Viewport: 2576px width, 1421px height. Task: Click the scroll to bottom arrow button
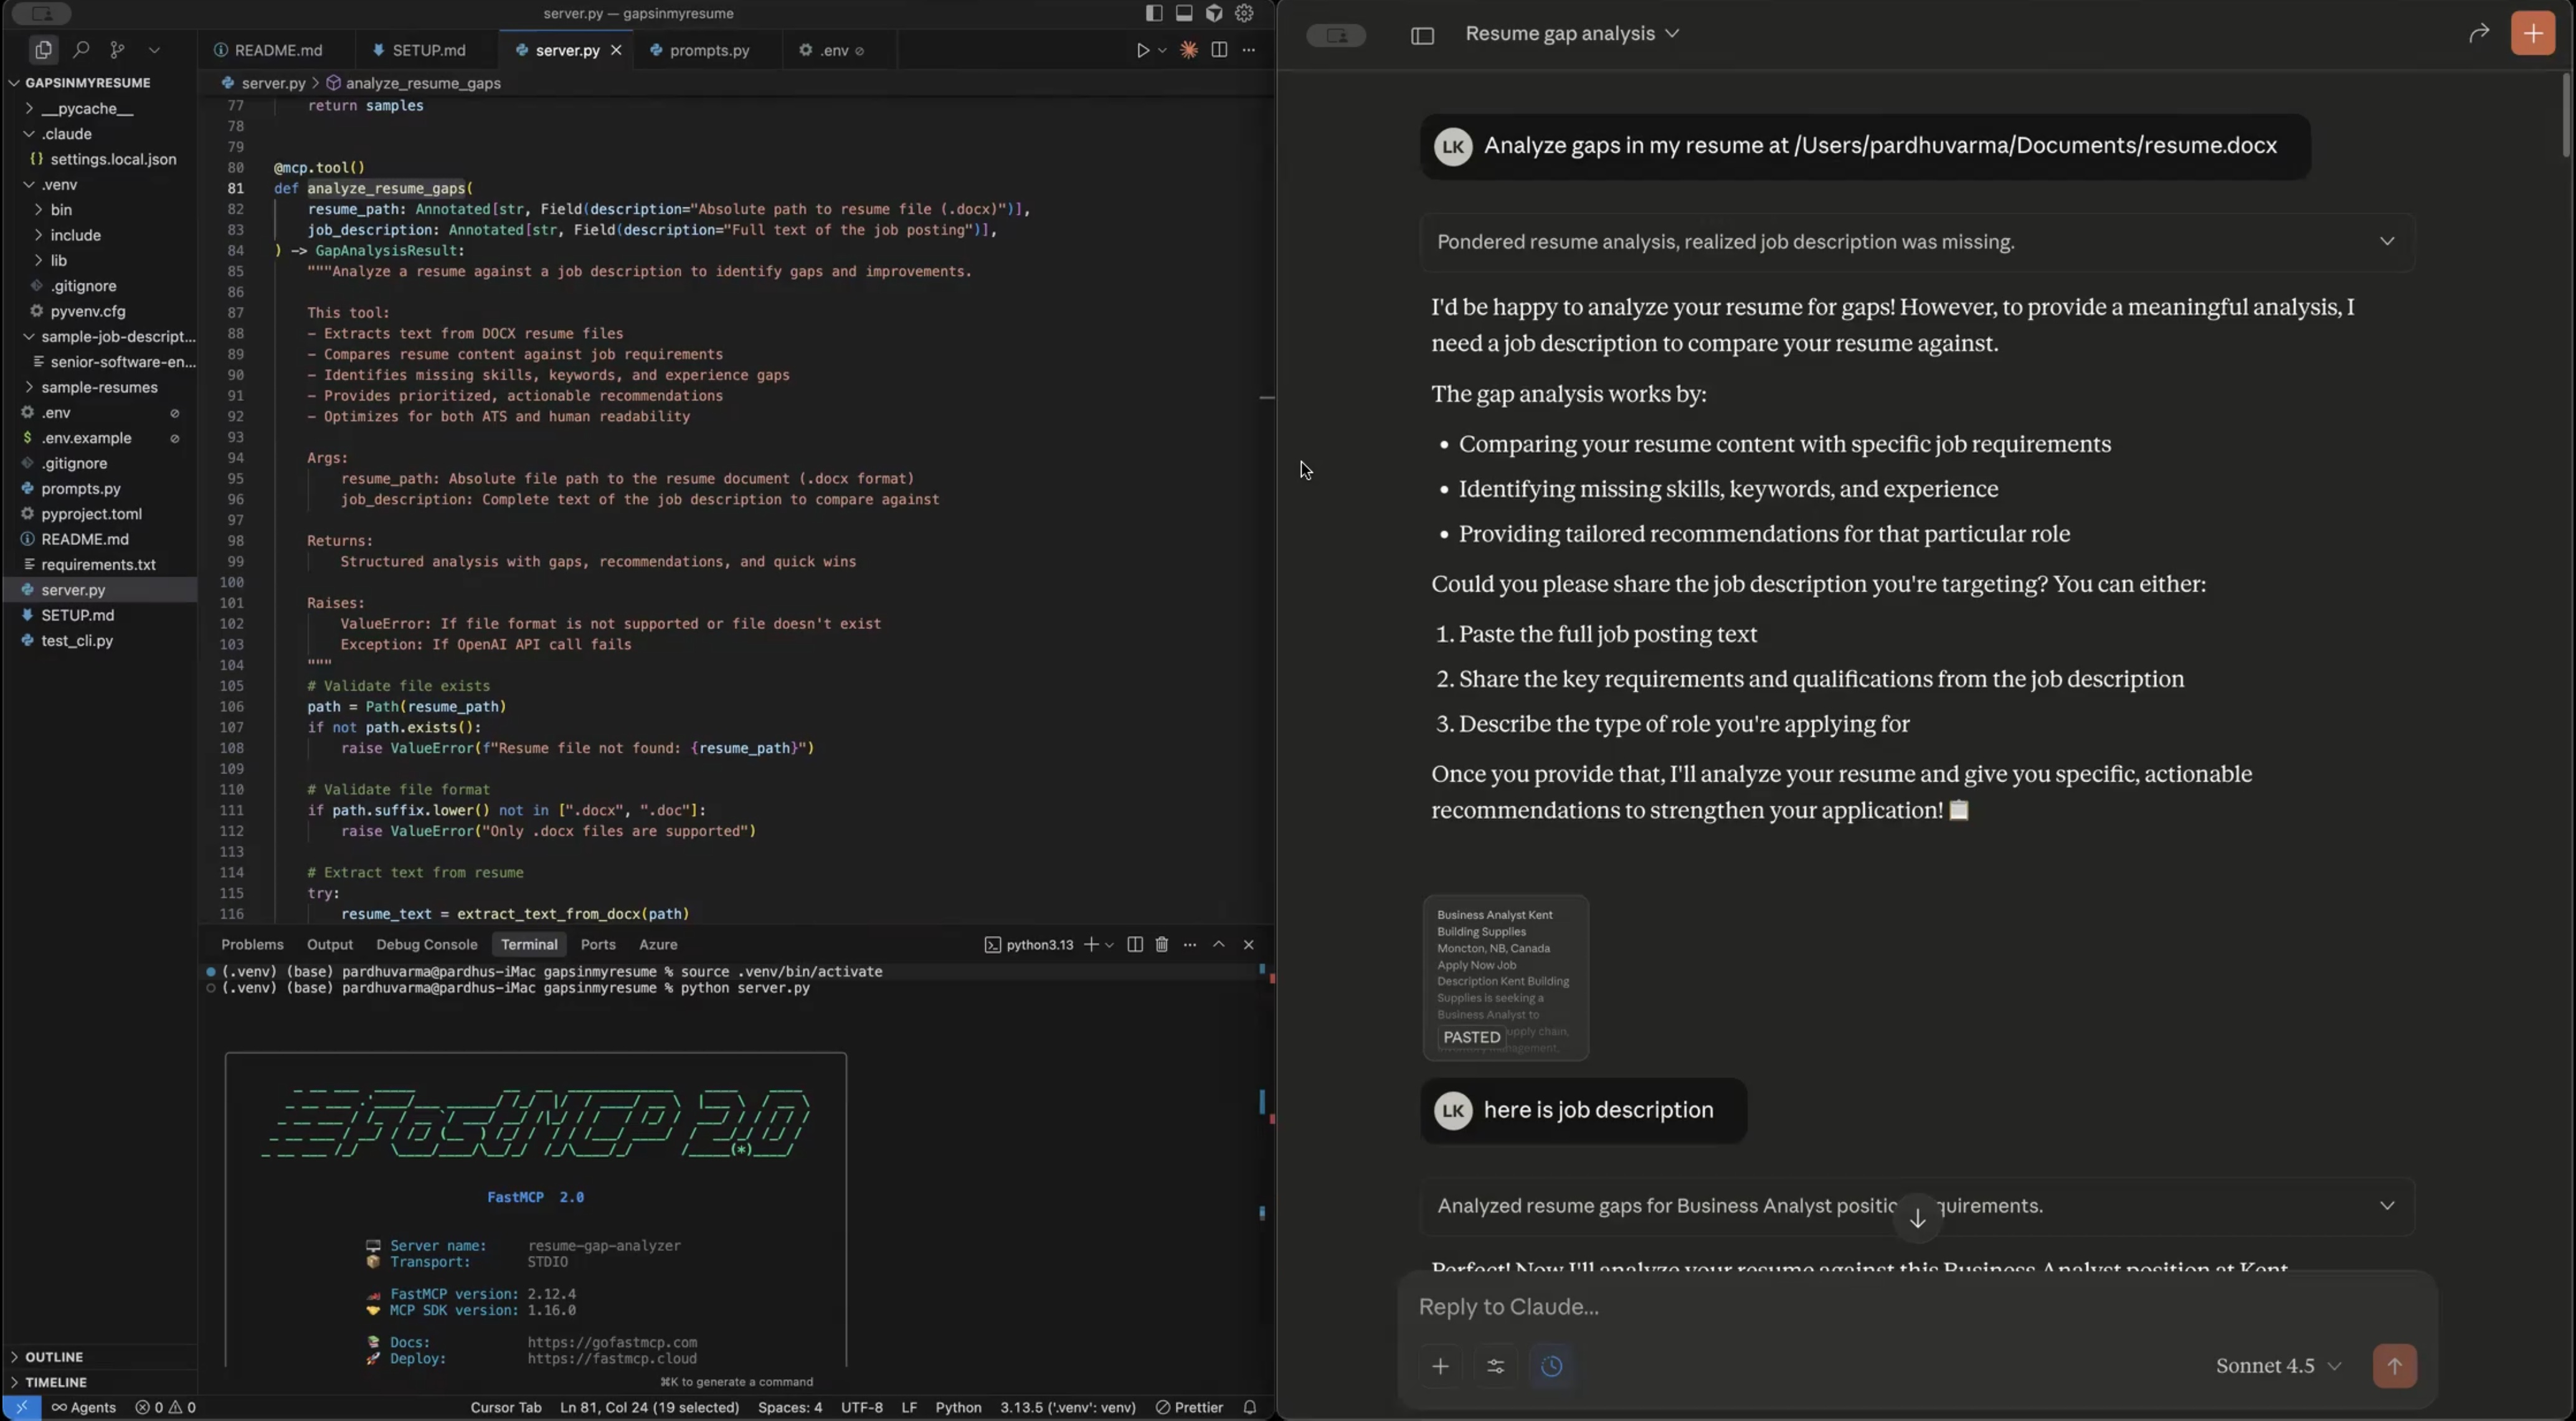pos(1917,1218)
